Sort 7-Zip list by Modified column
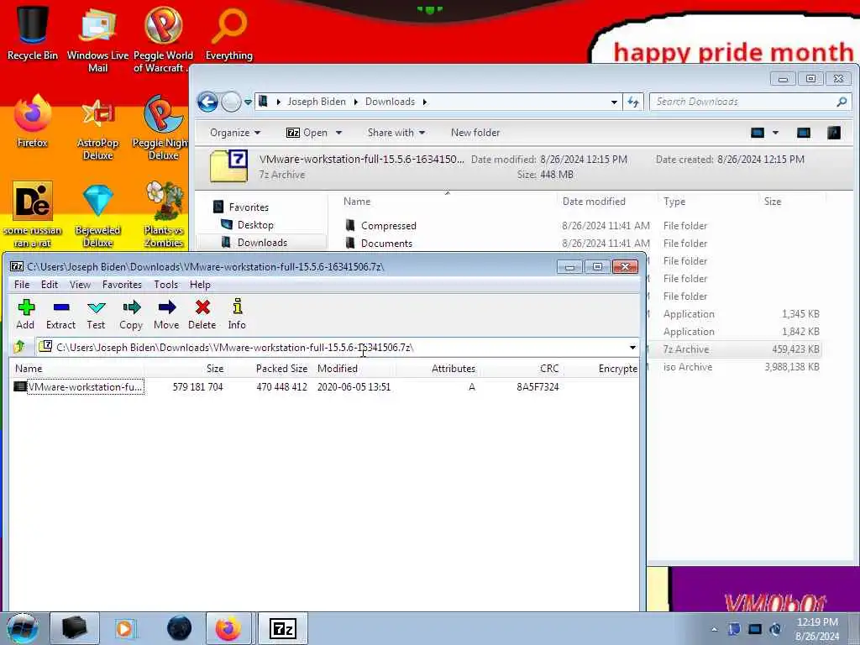860x645 pixels. [x=354, y=369]
